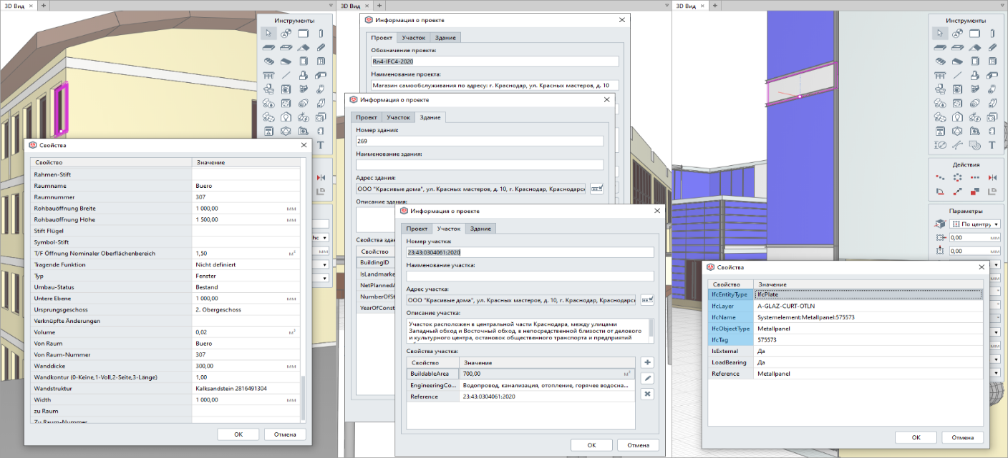Choose the Roof tool in right view's Инструменты panel
The height and width of the screenshot is (458, 1008).
point(976,47)
